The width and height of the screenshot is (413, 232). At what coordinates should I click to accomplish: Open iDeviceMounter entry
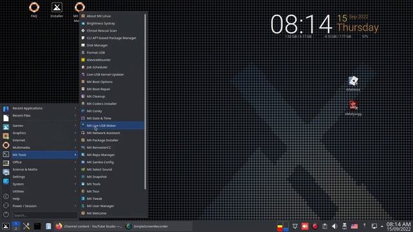click(x=112, y=60)
